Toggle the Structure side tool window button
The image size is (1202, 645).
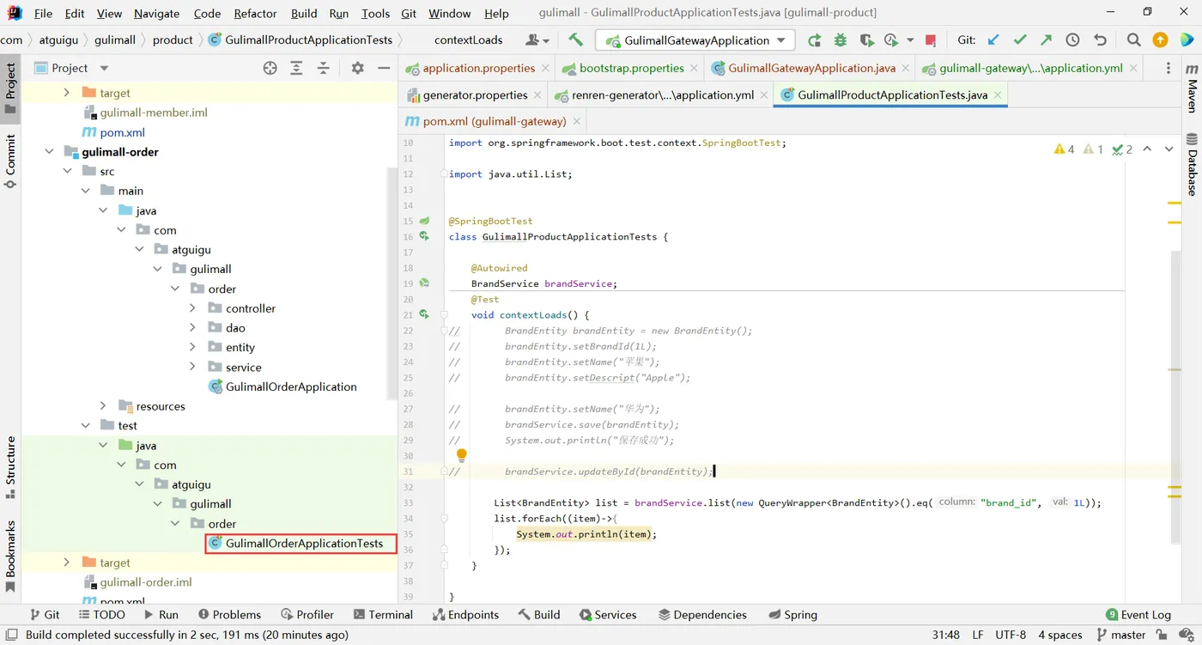[x=10, y=467]
